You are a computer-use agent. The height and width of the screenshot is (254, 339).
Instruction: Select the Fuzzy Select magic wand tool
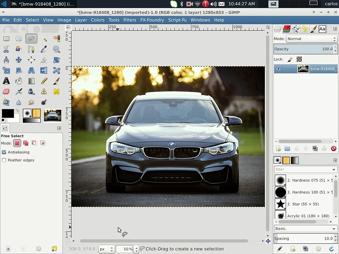click(44, 39)
